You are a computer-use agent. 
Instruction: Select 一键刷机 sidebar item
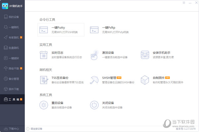[x=12, y=27]
